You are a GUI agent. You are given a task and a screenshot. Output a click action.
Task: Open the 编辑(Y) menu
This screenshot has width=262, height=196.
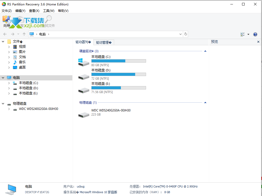coord(20,11)
